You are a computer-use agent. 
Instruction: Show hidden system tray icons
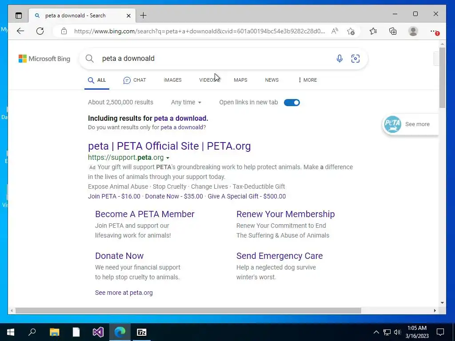(x=376, y=332)
